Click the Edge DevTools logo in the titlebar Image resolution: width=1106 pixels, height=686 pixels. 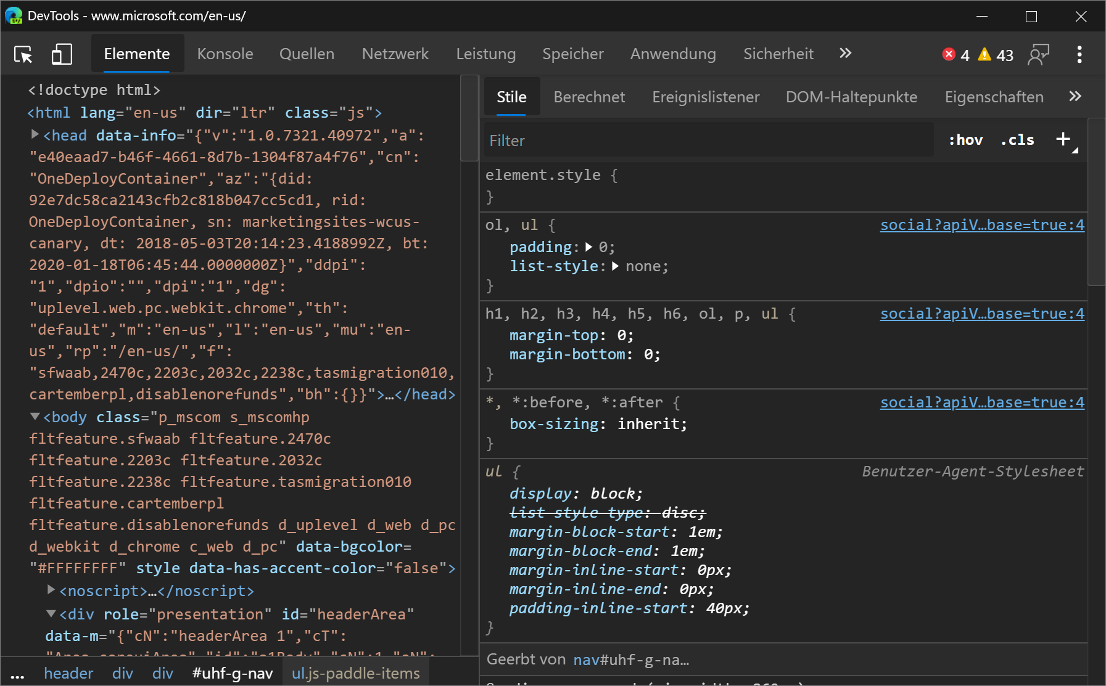14,15
